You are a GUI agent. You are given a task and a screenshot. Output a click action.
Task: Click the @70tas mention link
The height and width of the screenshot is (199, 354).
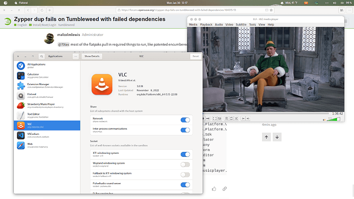[x=64, y=45]
